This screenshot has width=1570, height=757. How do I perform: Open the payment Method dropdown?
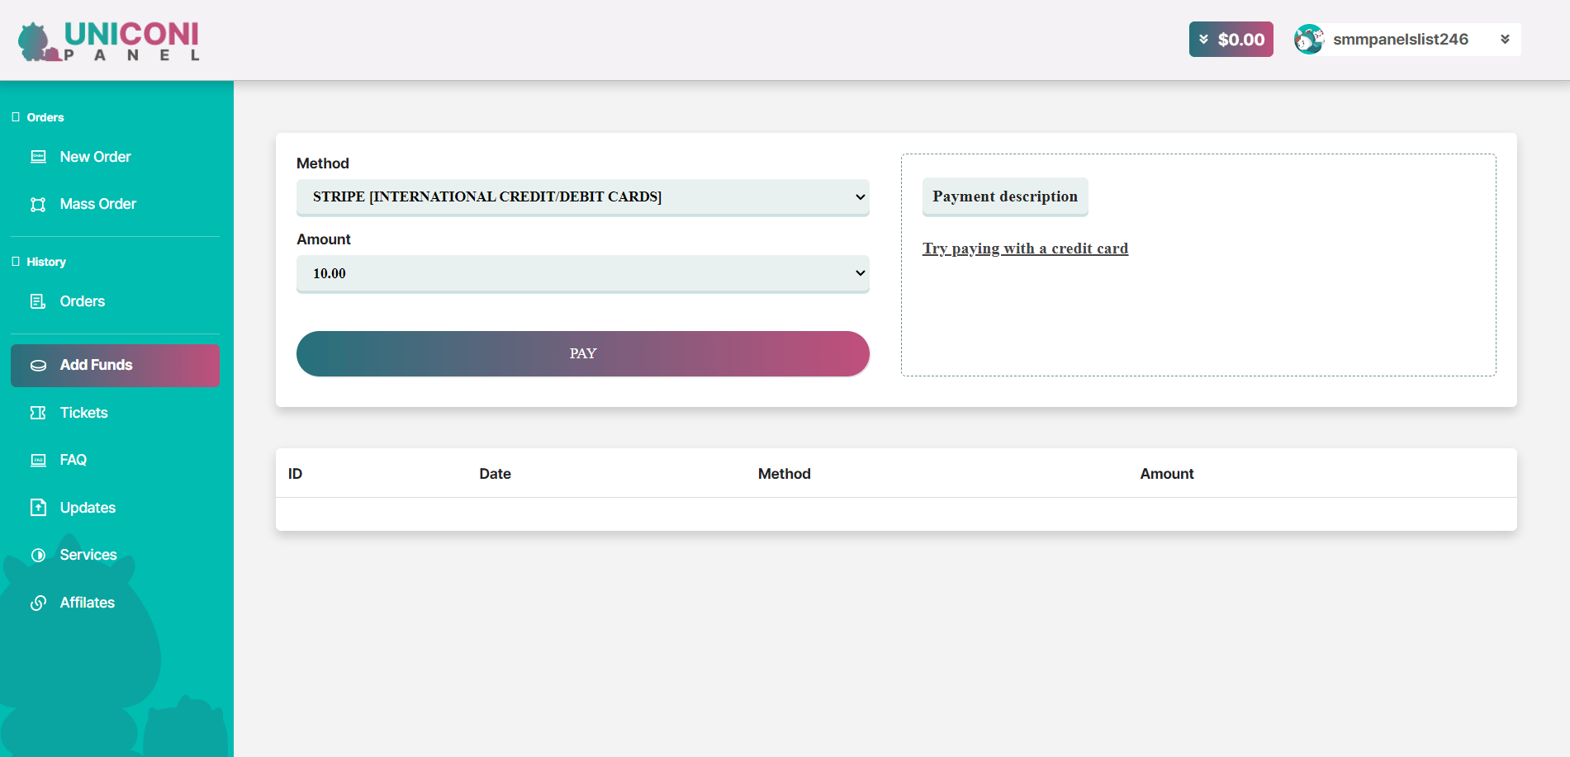(x=582, y=197)
